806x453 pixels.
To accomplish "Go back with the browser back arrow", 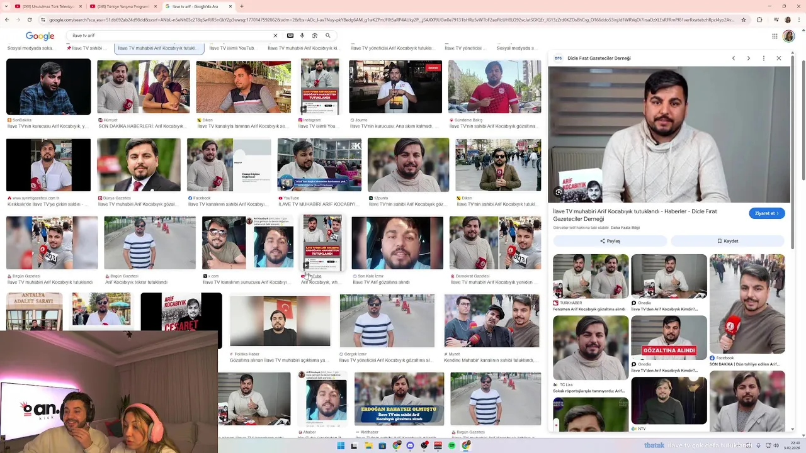I will click(x=7, y=20).
